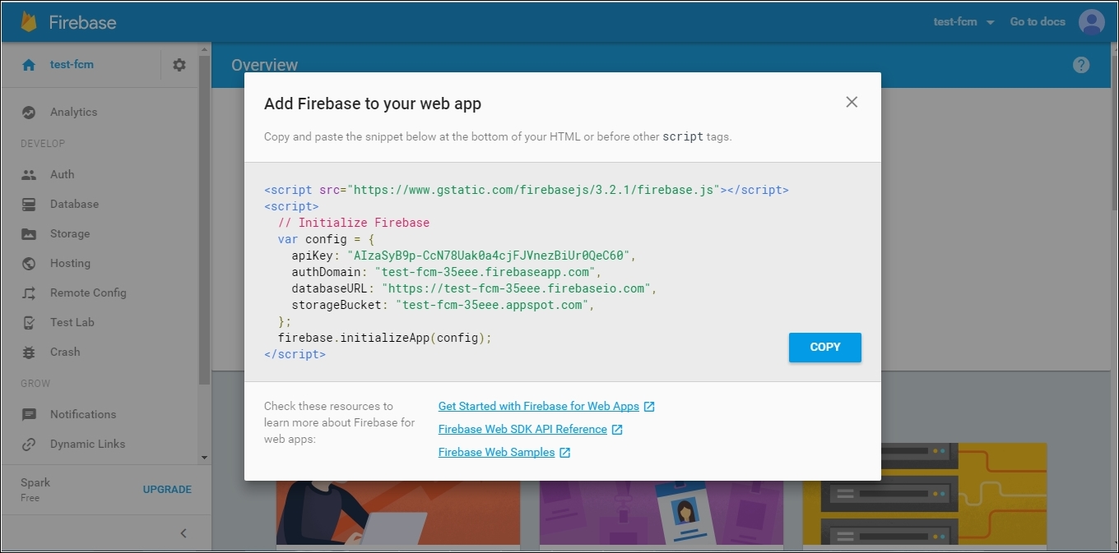Click external link icon after Web Samples

[x=564, y=453]
